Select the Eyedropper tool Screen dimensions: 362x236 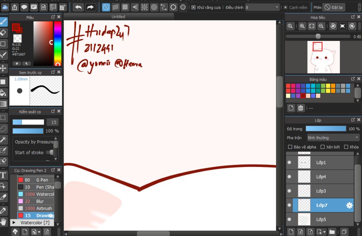coord(3,210)
